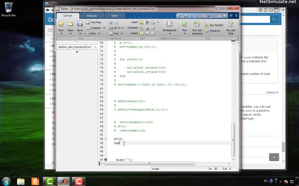Click the uncomment icon
This screenshot has width=299, height=186.
point(147,28)
